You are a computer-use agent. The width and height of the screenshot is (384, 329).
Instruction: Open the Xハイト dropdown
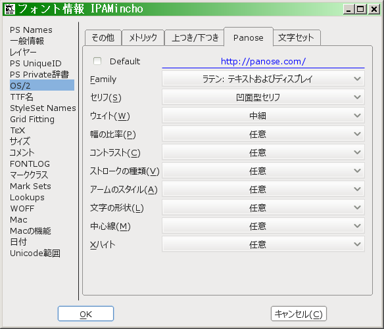[x=263, y=244]
